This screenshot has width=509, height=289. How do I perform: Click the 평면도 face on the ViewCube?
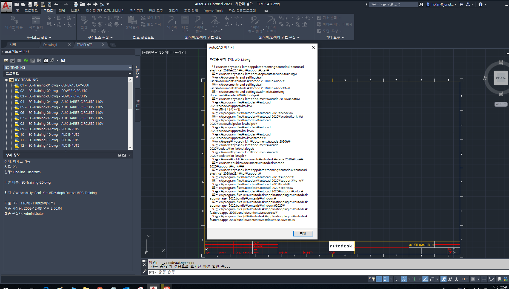click(x=501, y=78)
